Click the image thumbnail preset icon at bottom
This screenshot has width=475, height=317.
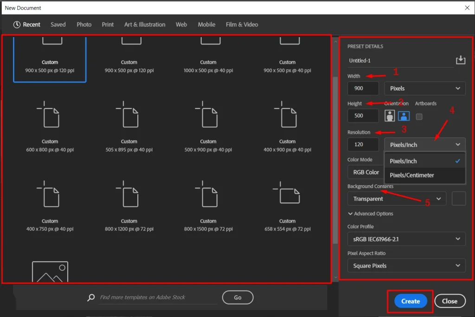[x=50, y=272]
